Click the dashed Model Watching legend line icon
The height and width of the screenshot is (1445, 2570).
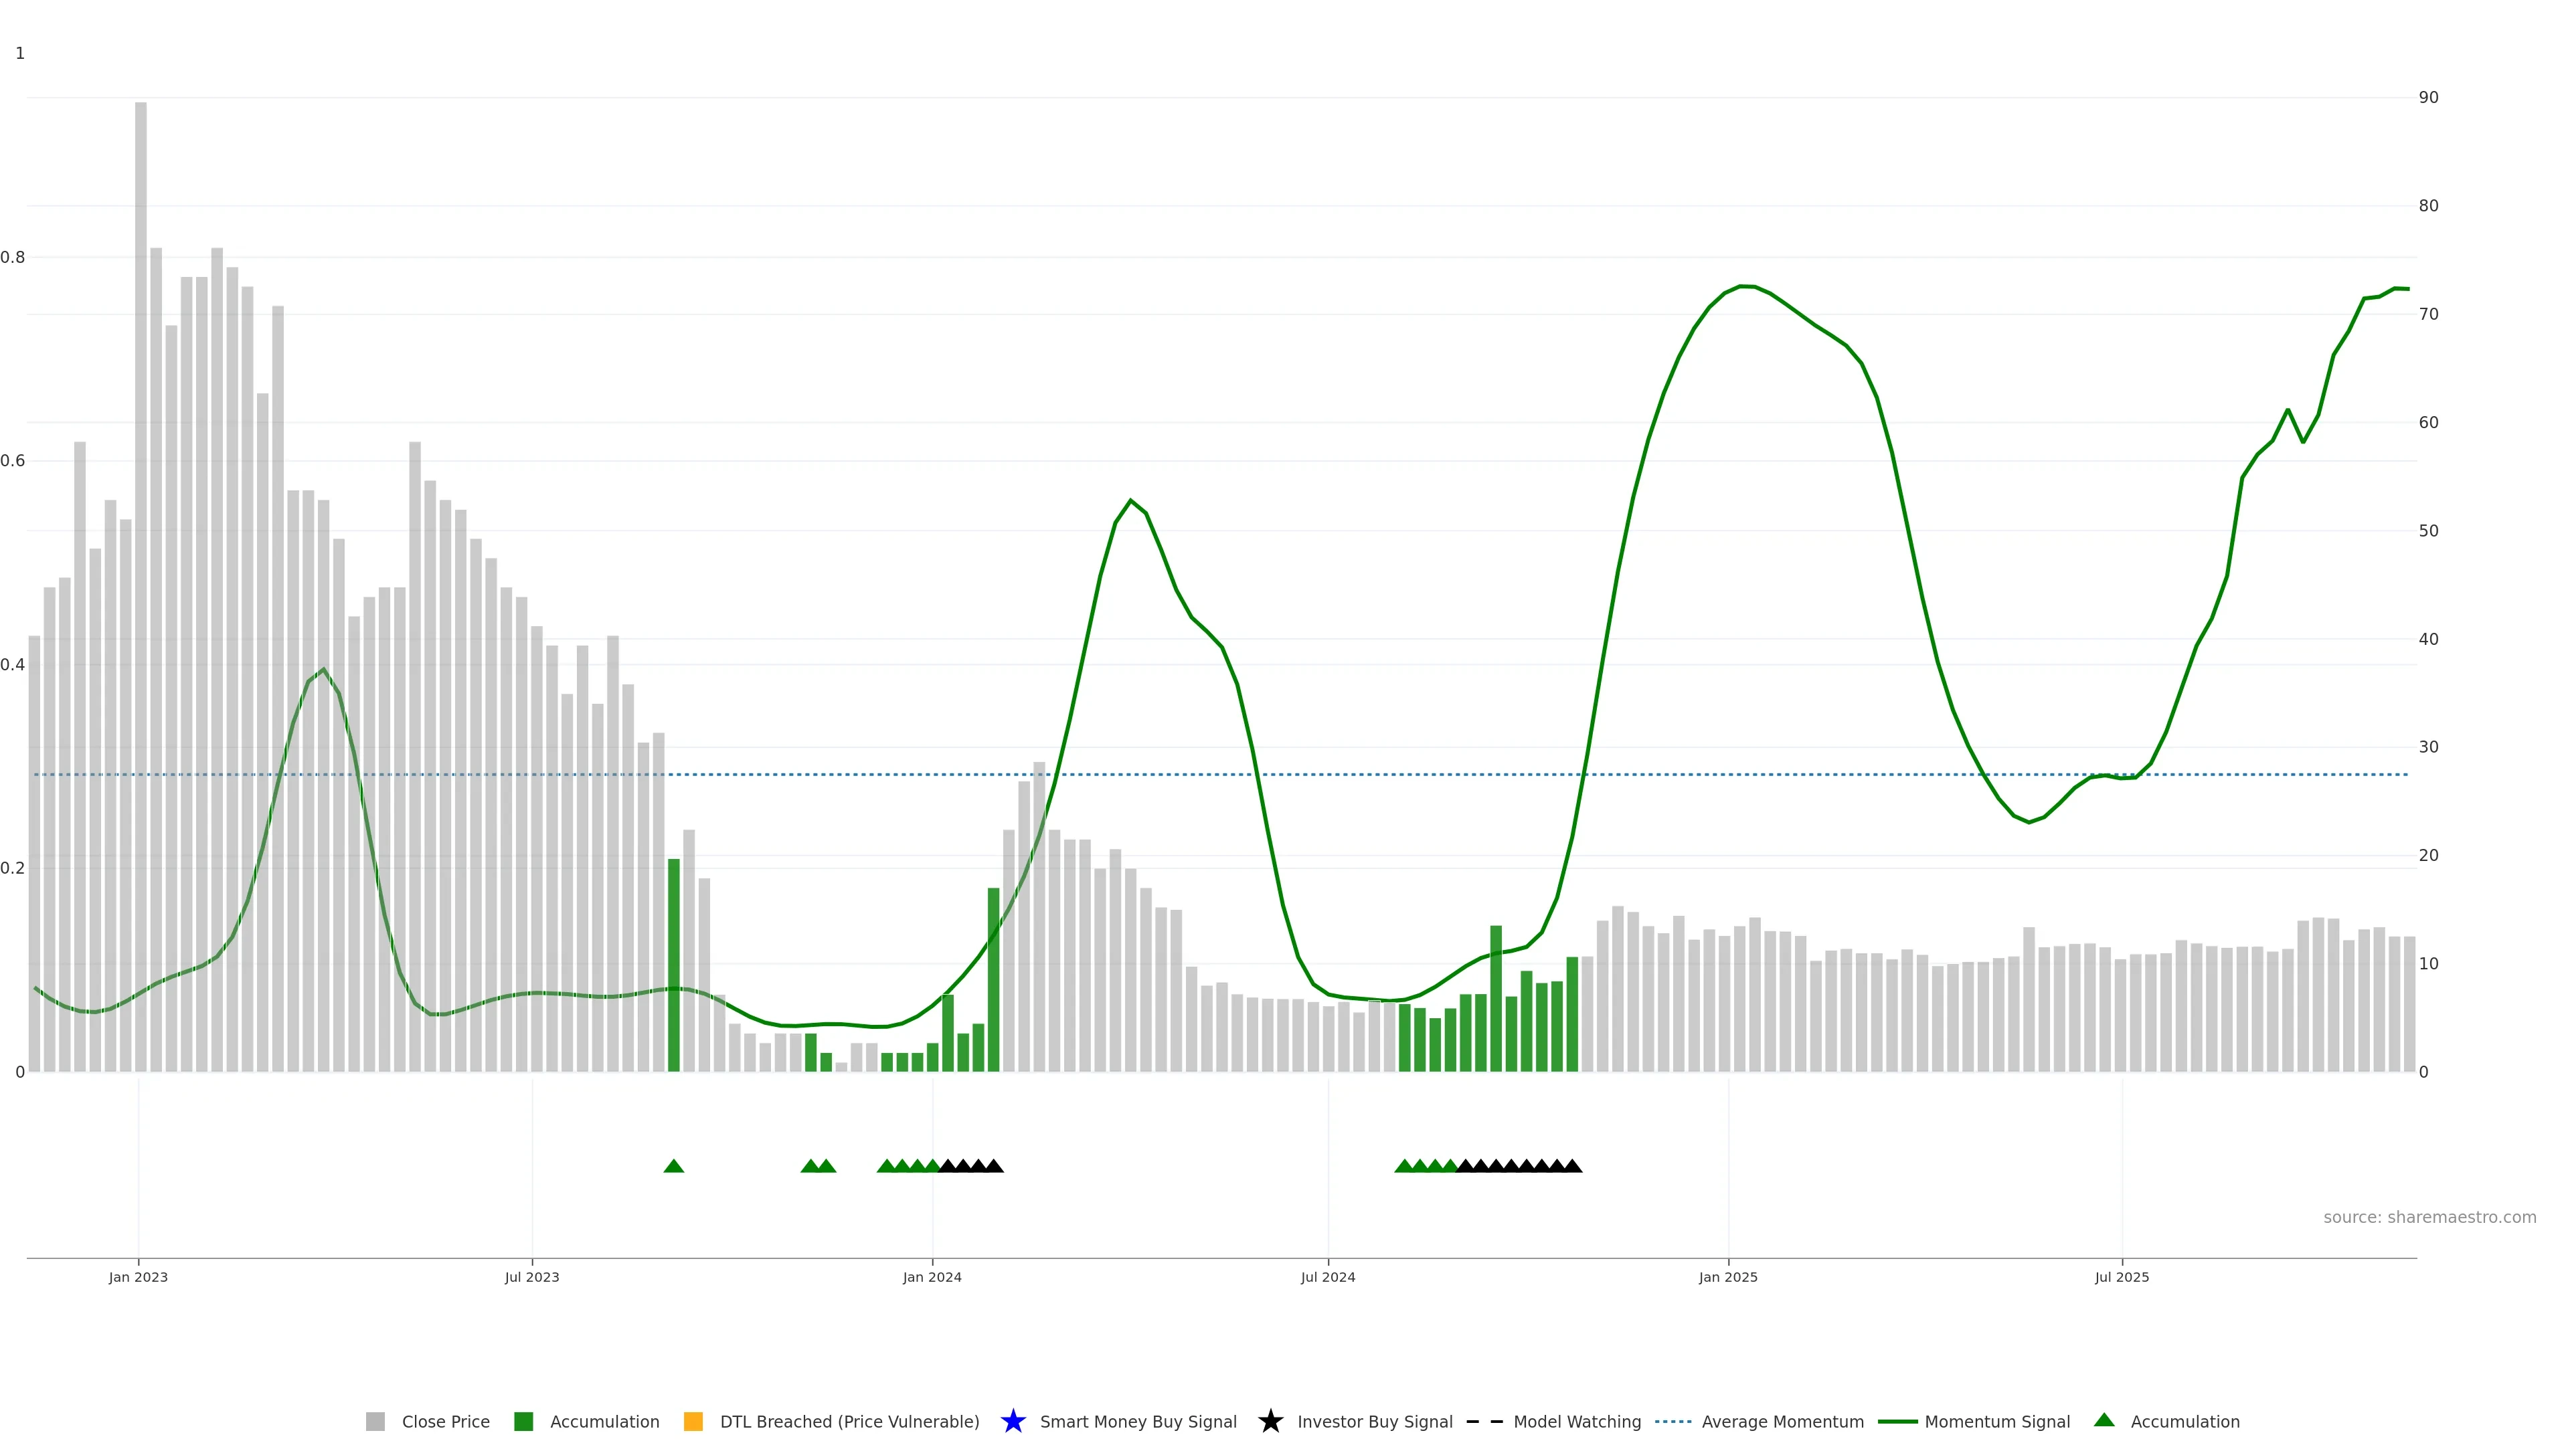pos(1484,1421)
